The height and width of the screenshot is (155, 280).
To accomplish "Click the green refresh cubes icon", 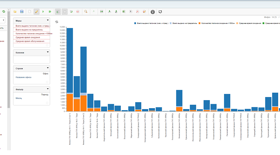I will point(3,11).
